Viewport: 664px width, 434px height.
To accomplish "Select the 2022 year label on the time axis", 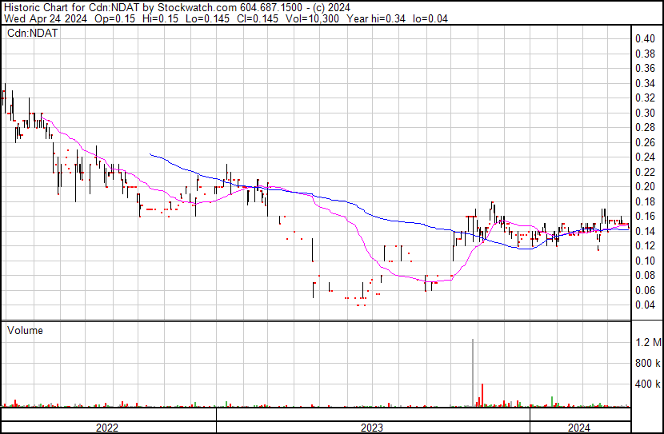I will coord(107,428).
